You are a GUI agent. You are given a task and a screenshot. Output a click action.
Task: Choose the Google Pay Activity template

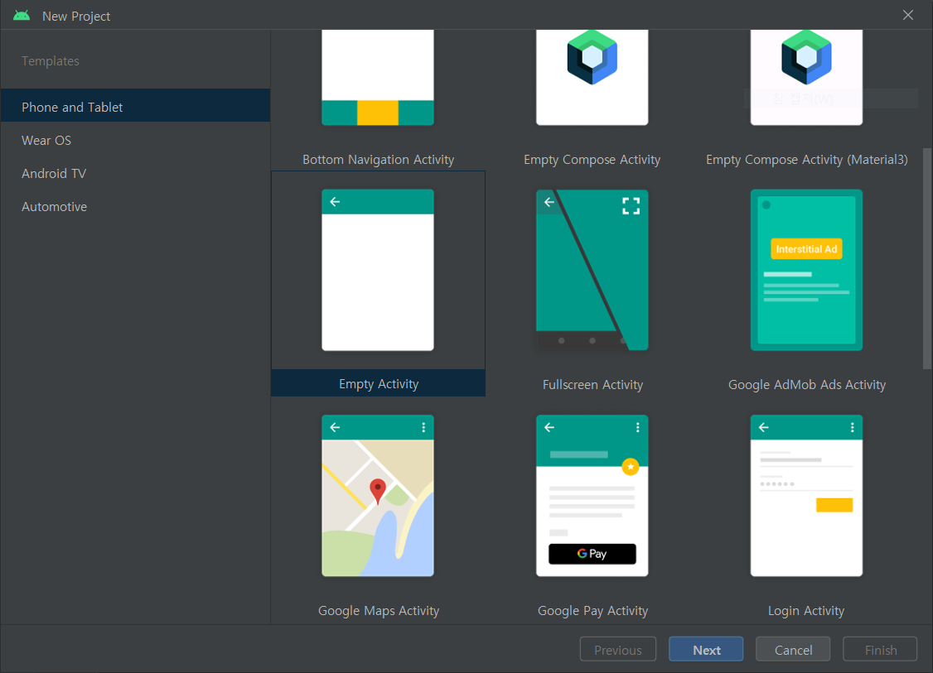(592, 496)
